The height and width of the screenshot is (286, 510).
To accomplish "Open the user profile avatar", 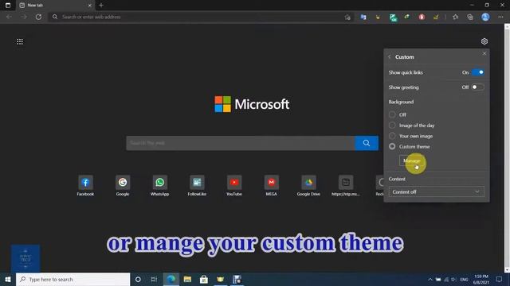I will pyautogui.click(x=485, y=17).
